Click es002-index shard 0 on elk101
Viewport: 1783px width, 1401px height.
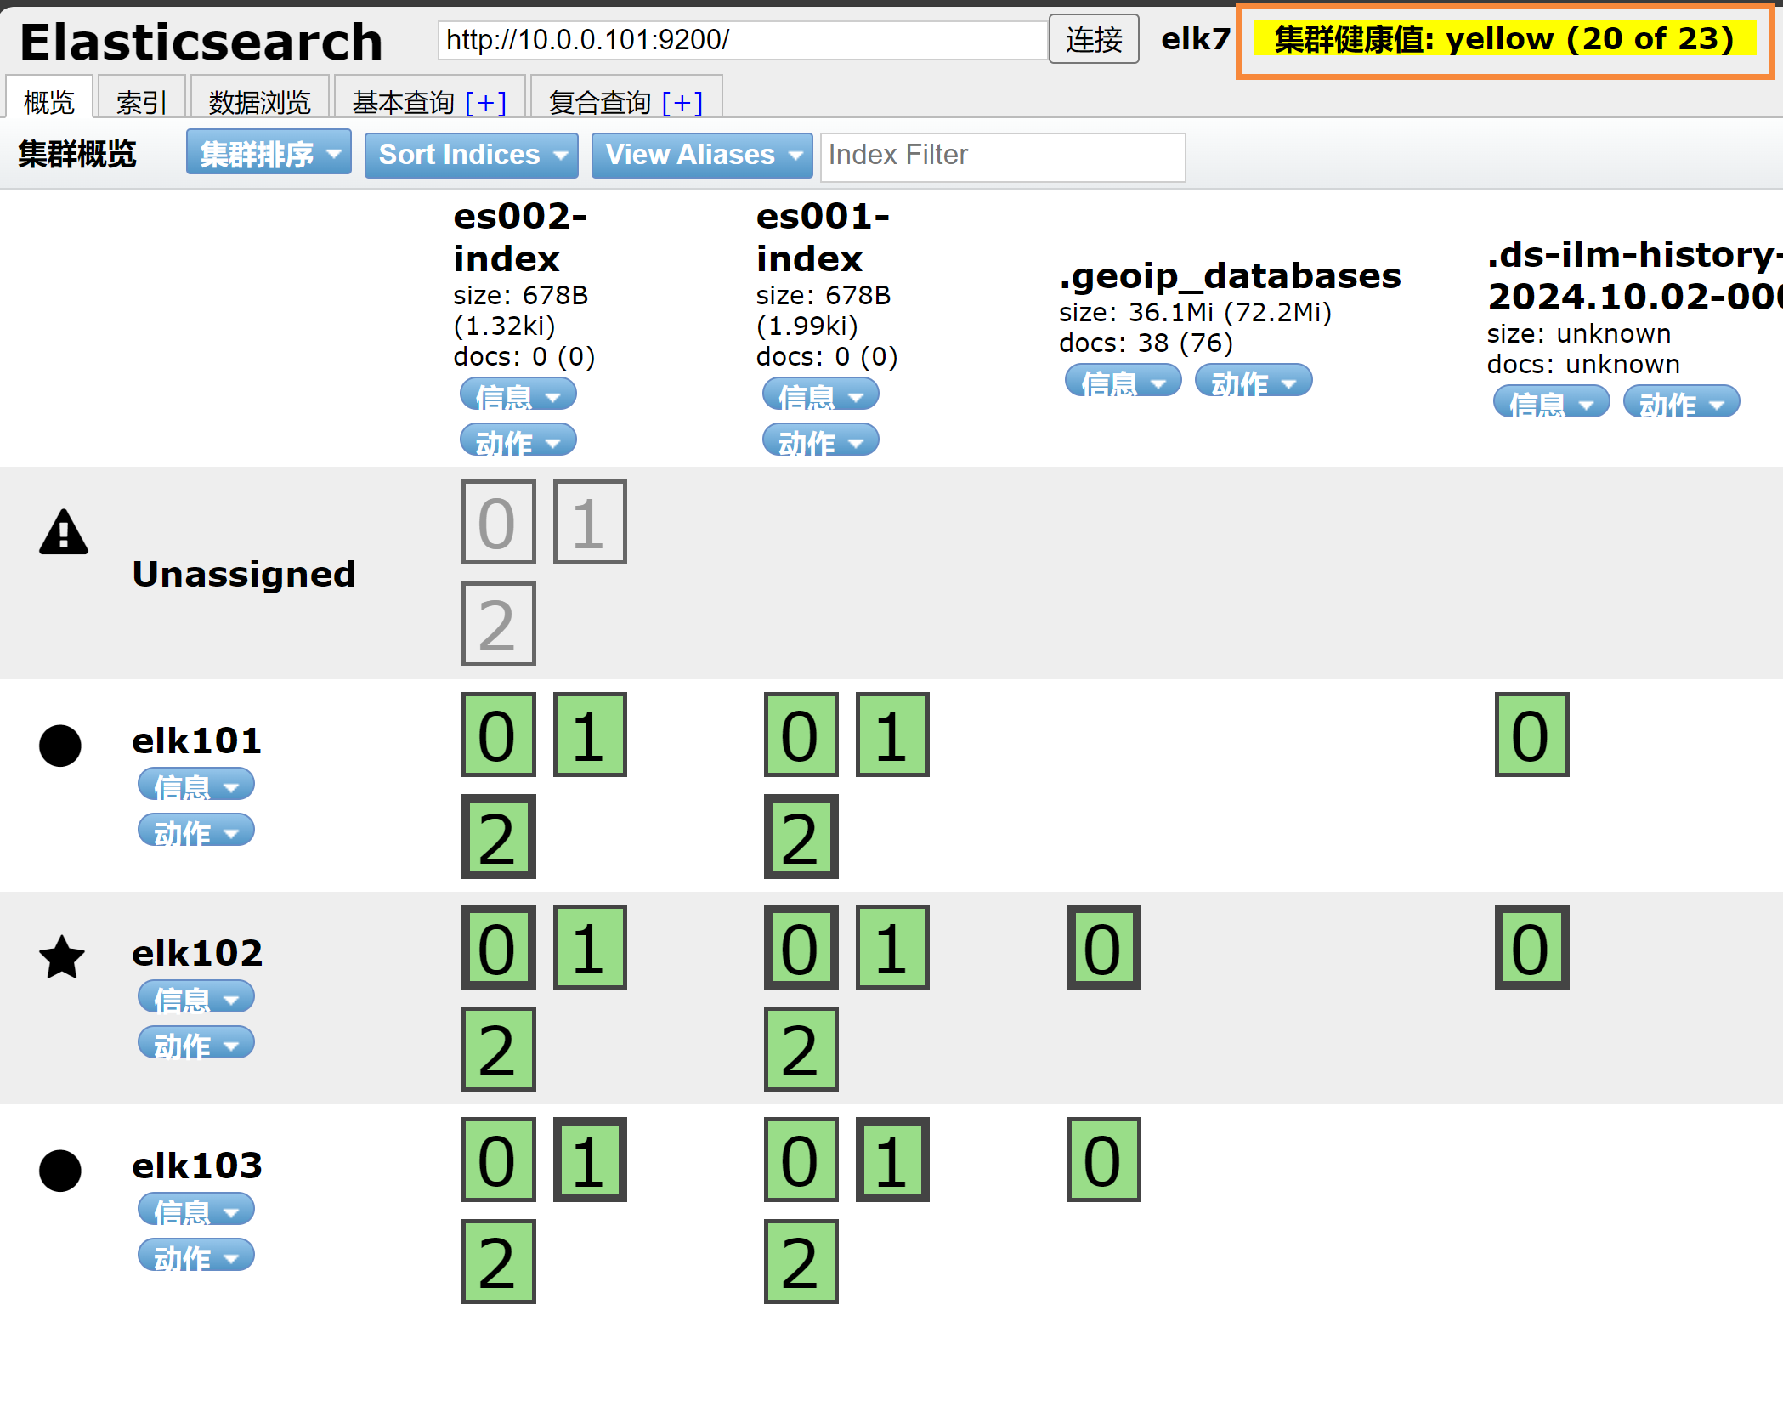(x=498, y=735)
